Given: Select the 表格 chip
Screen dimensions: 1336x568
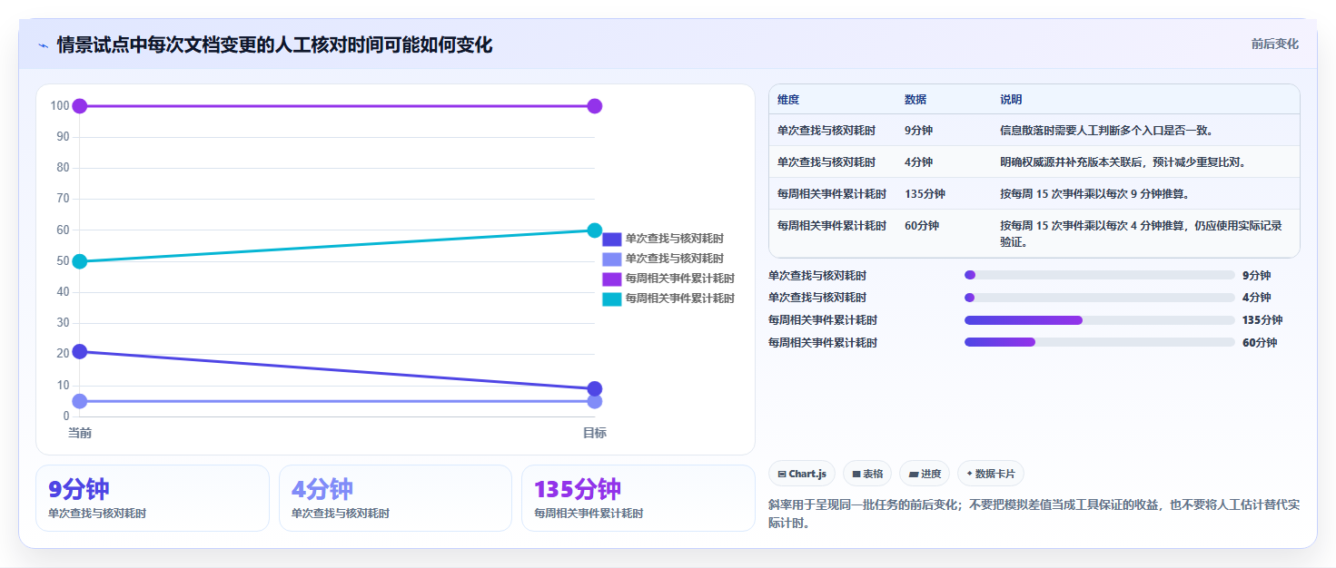Looking at the screenshot, I should coord(867,474).
